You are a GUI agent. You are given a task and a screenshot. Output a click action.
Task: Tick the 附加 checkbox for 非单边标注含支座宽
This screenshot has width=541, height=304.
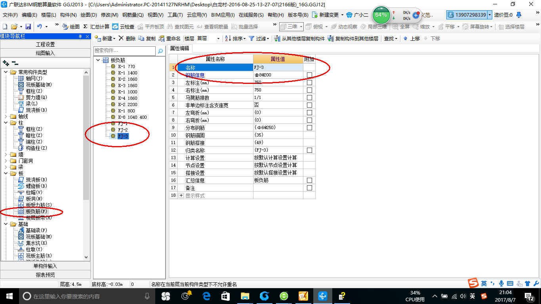click(x=309, y=105)
